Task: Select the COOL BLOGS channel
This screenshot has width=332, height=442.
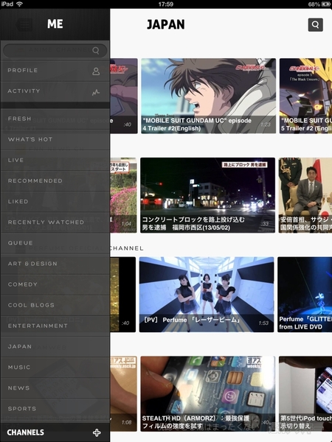Action: pyautogui.click(x=55, y=305)
